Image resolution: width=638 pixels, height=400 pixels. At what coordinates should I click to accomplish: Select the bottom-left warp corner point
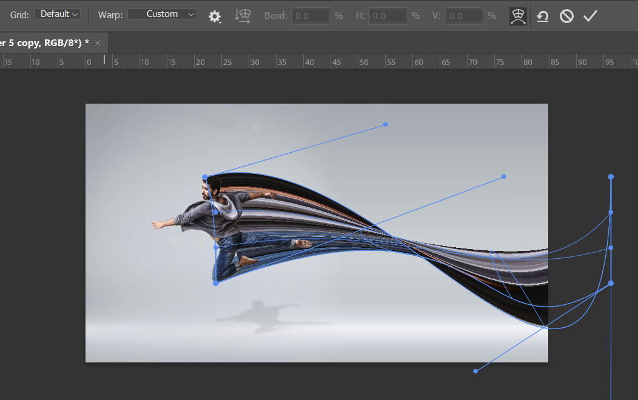click(216, 283)
